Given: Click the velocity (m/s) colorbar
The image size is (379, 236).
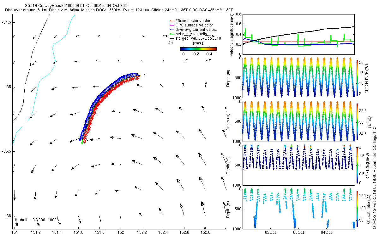Looking at the screenshot, I should [198, 49].
